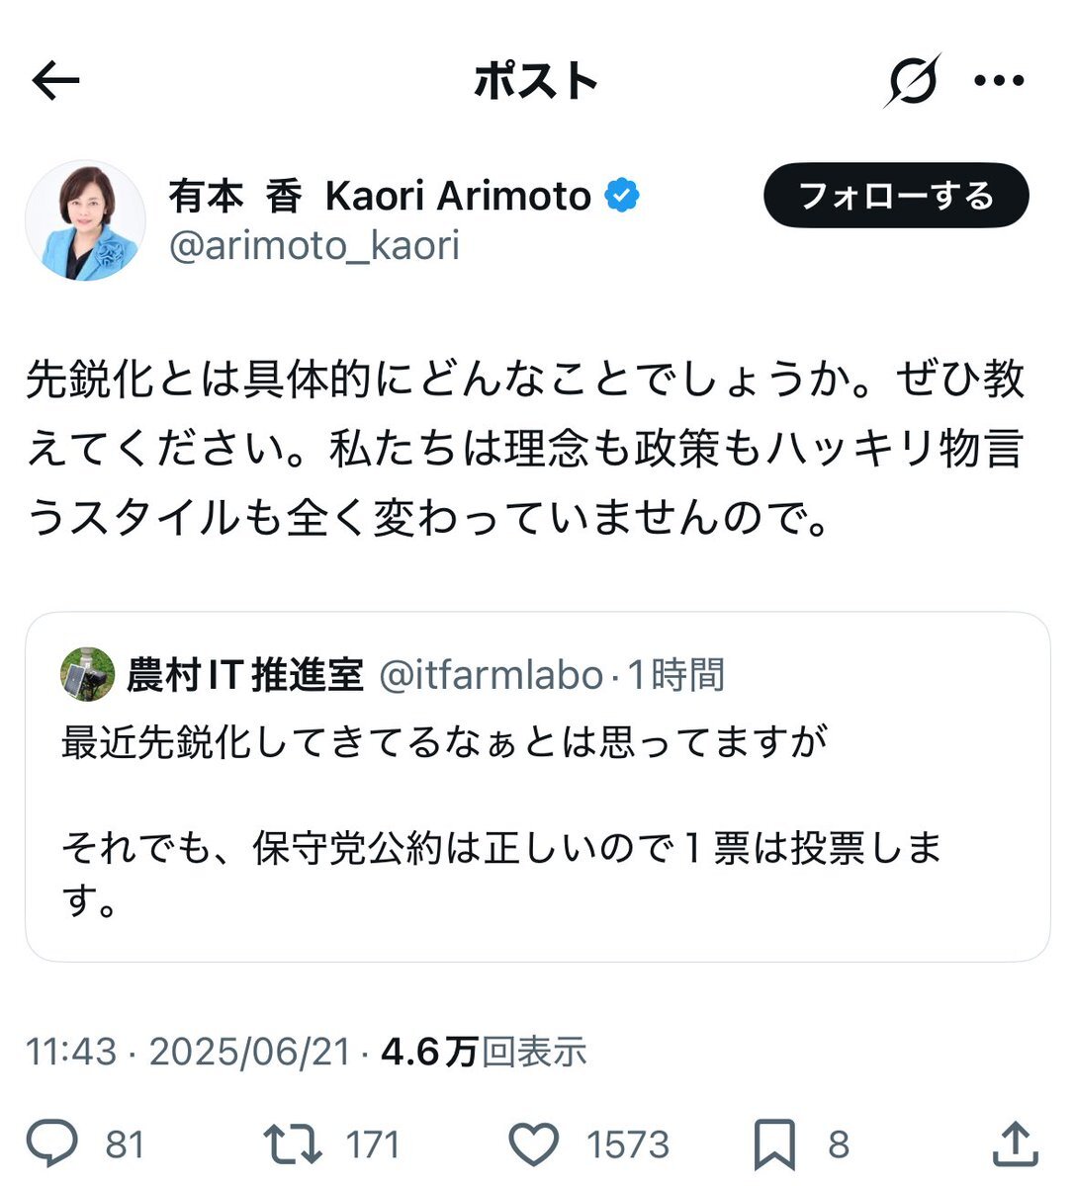Open the three-dot more options menu
Viewport: 1075px width, 1186px height.
[999, 81]
